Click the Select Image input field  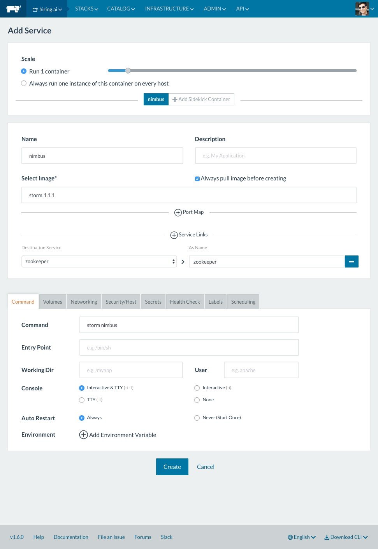point(189,195)
